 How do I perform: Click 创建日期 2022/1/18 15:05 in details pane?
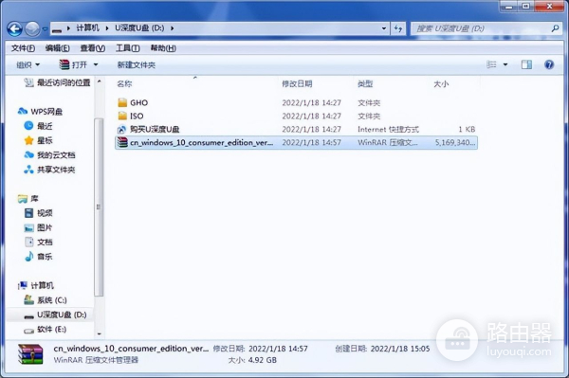pyautogui.click(x=382, y=349)
